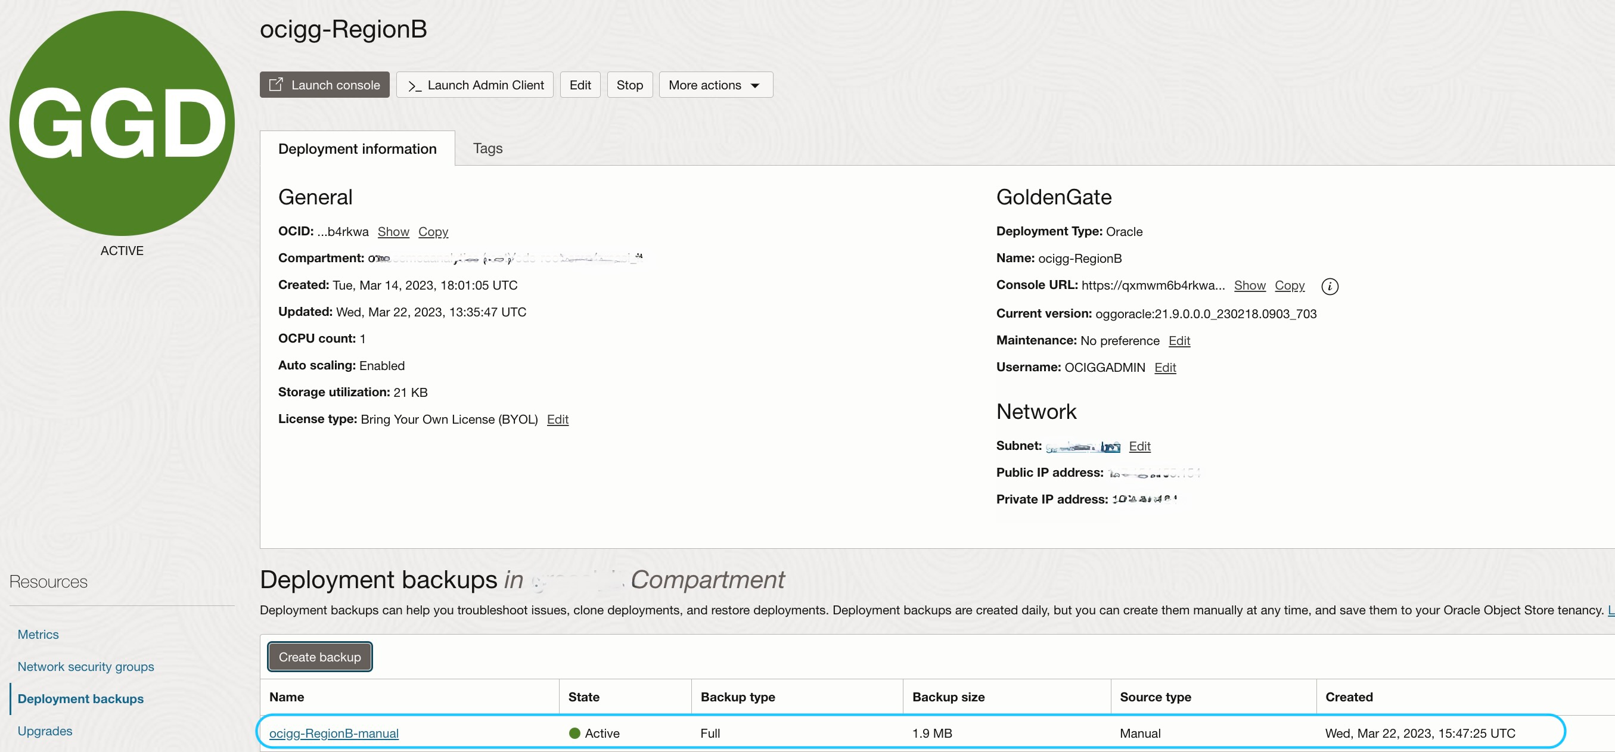The height and width of the screenshot is (752, 1615).
Task: Click the Manual source type cell
Action: 1140,733
